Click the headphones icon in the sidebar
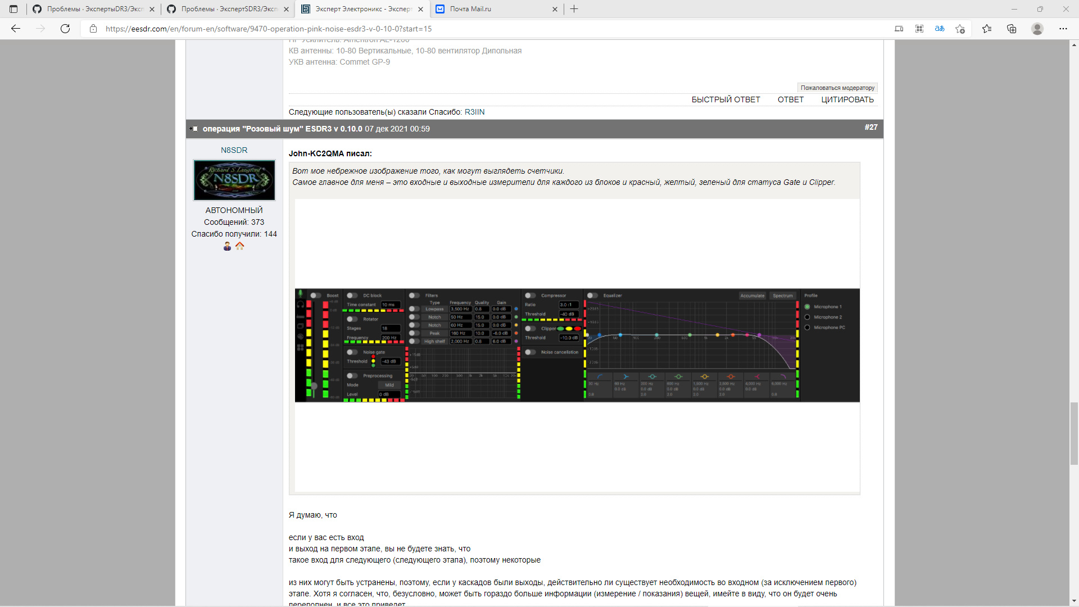1079x607 pixels. click(300, 305)
